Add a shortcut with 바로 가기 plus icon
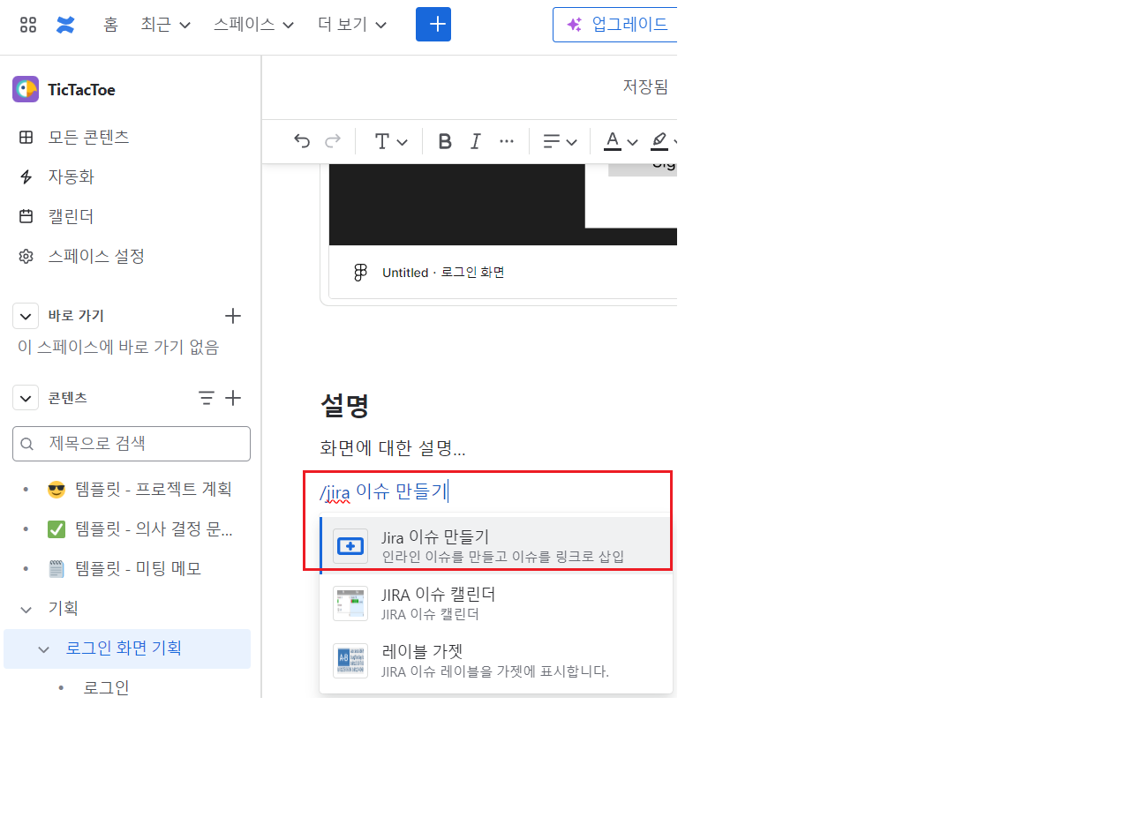Screen dimensions: 1122x817 [233, 316]
